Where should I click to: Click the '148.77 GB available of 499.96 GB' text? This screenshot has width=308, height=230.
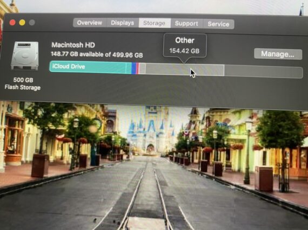coord(97,54)
